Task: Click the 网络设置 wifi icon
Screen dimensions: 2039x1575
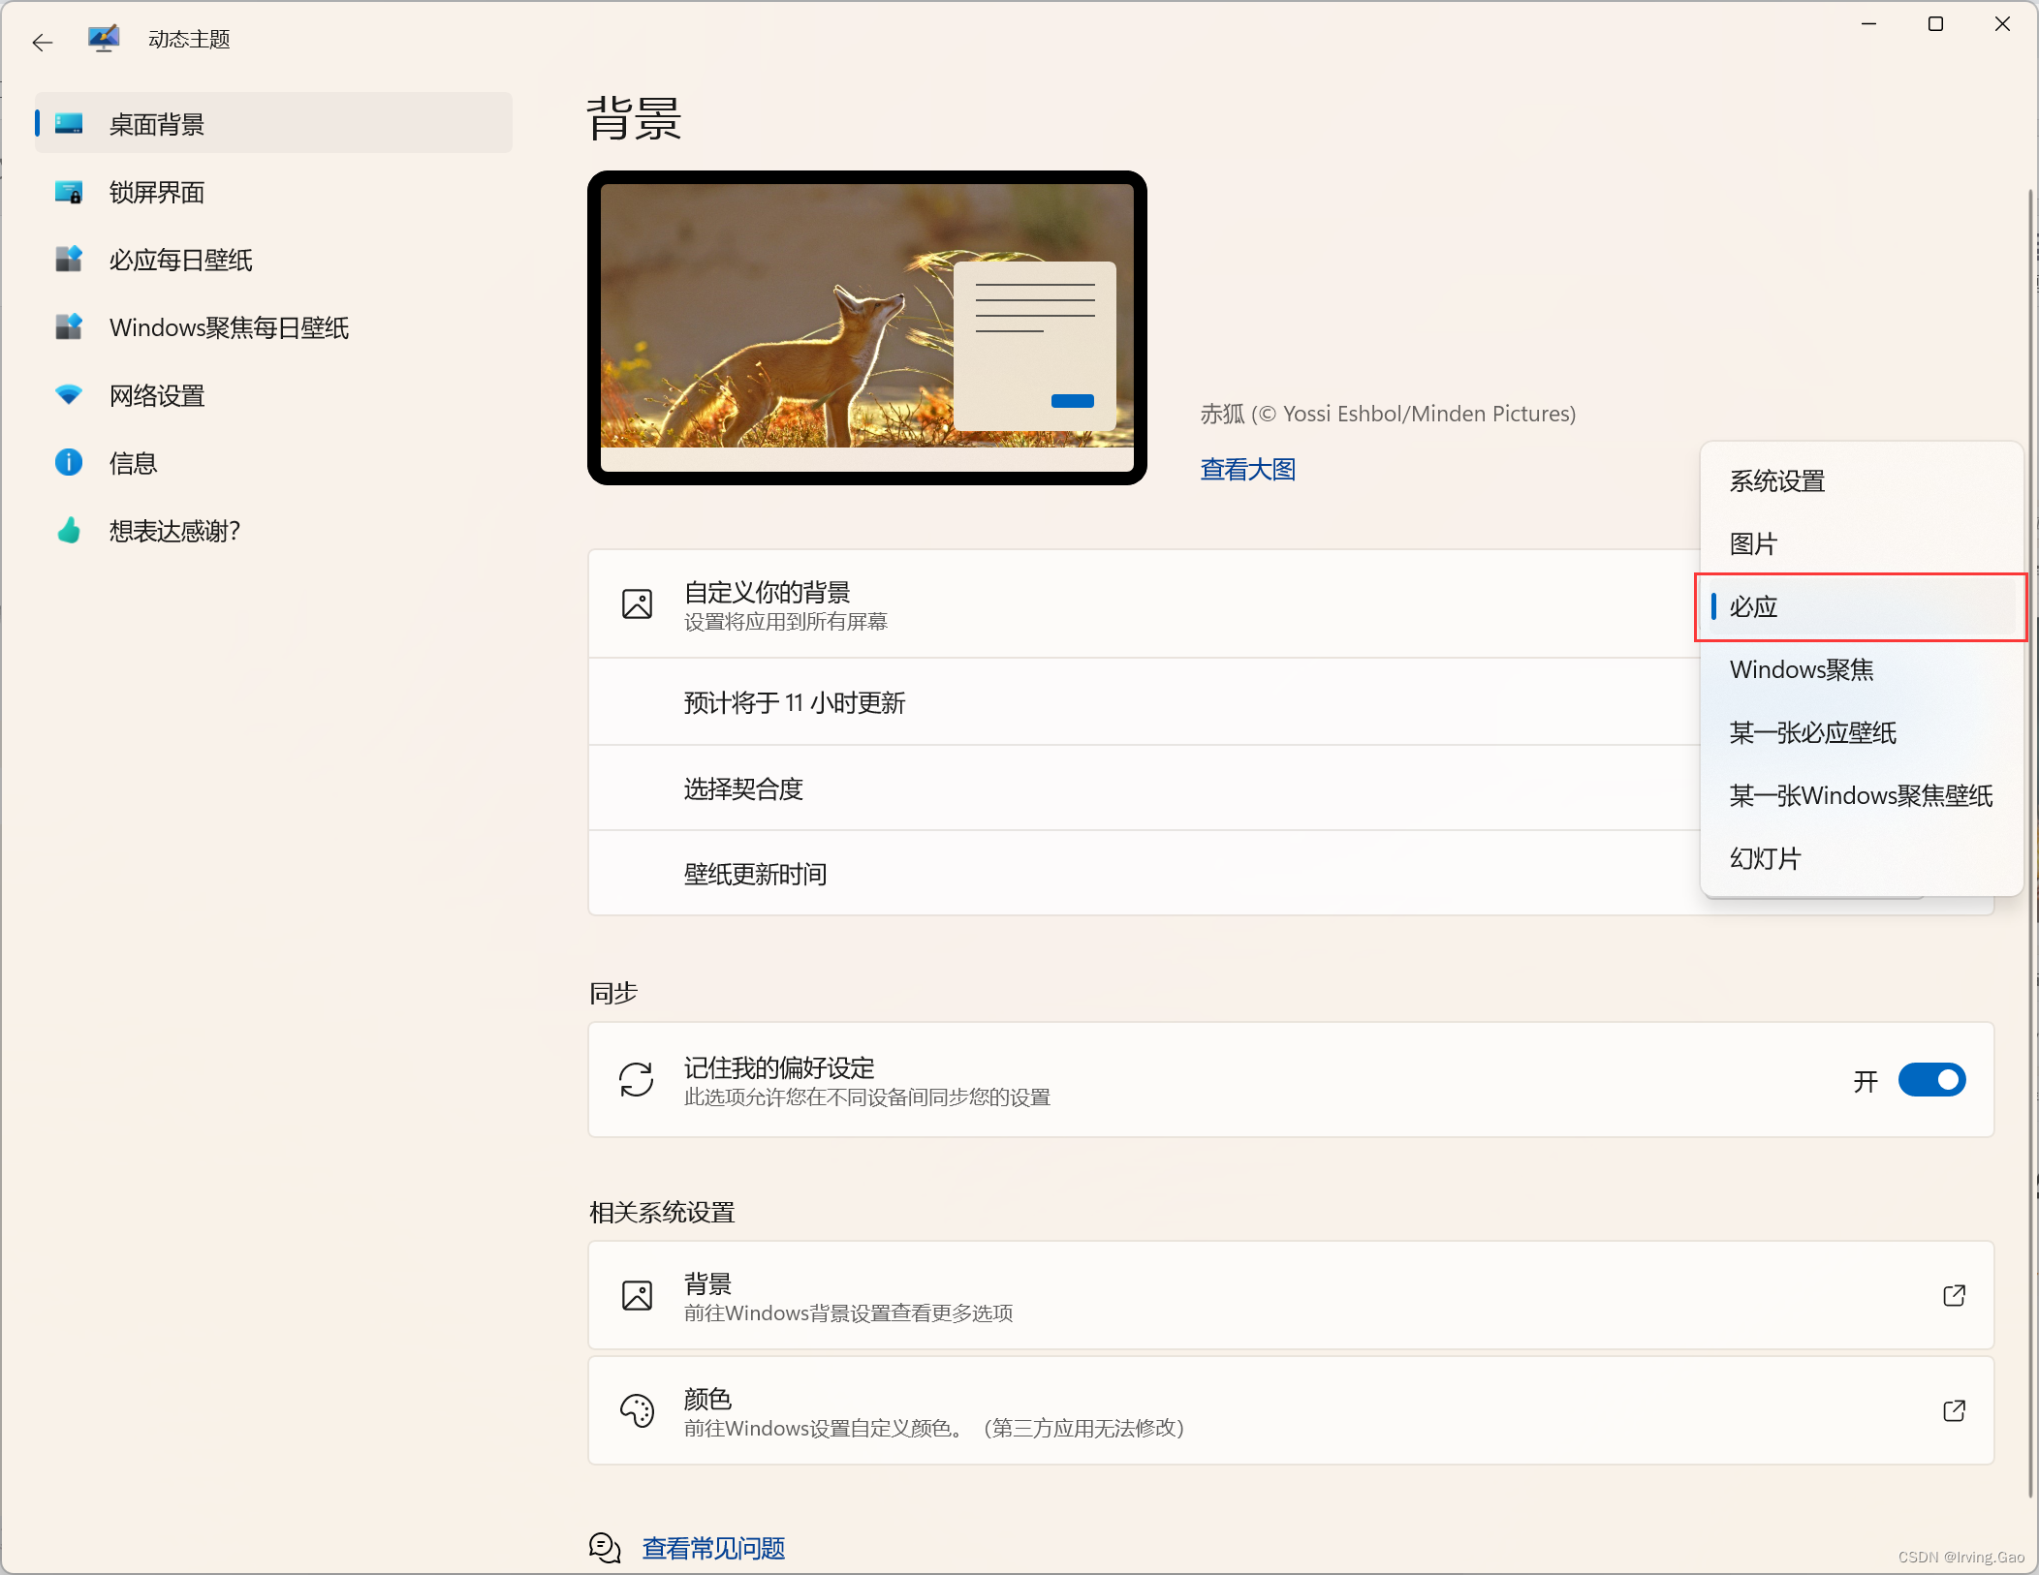Action: pos(69,395)
